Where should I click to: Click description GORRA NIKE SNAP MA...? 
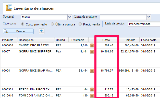[36, 71]
